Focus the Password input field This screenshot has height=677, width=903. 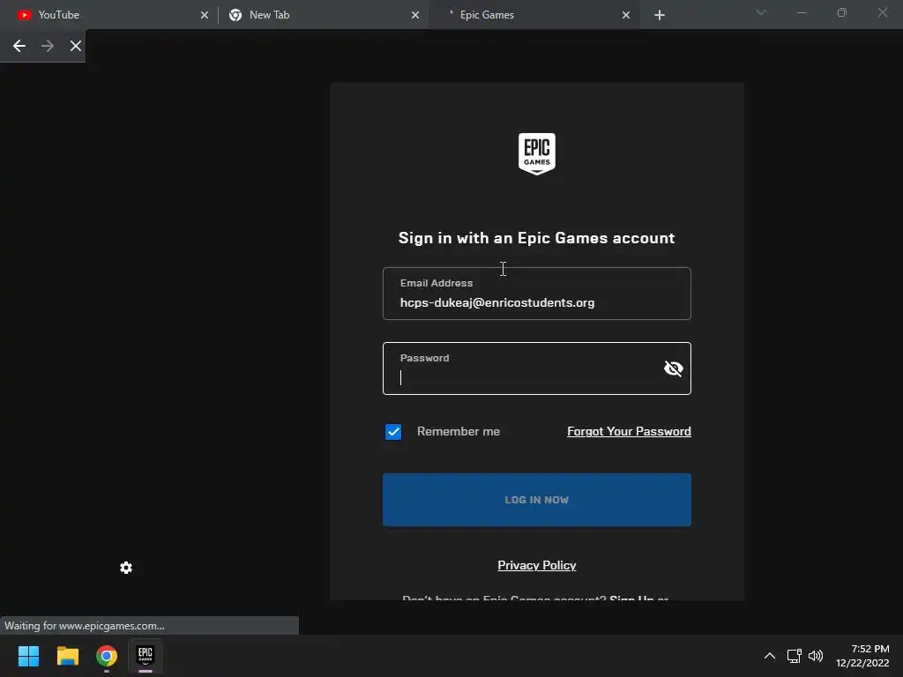click(537, 368)
